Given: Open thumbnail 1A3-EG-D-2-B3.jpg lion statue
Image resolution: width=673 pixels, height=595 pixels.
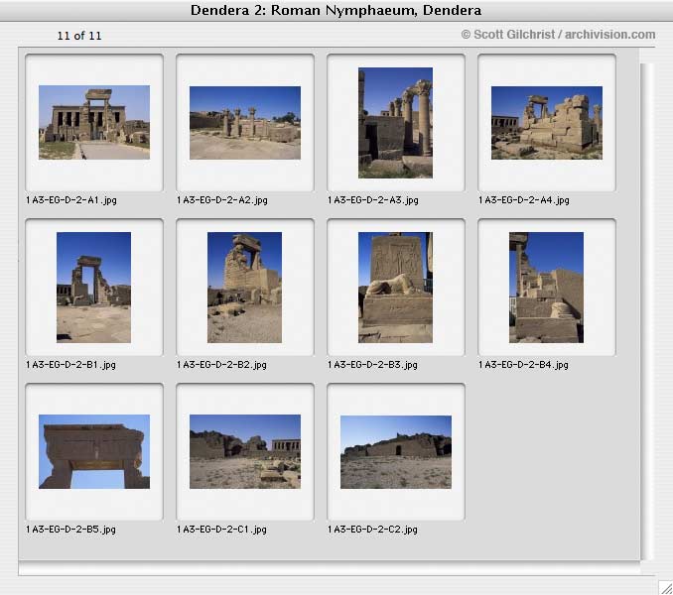Looking at the screenshot, I should 395,288.
